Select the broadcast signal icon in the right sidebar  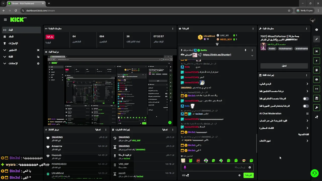pyautogui.click(x=316, y=89)
